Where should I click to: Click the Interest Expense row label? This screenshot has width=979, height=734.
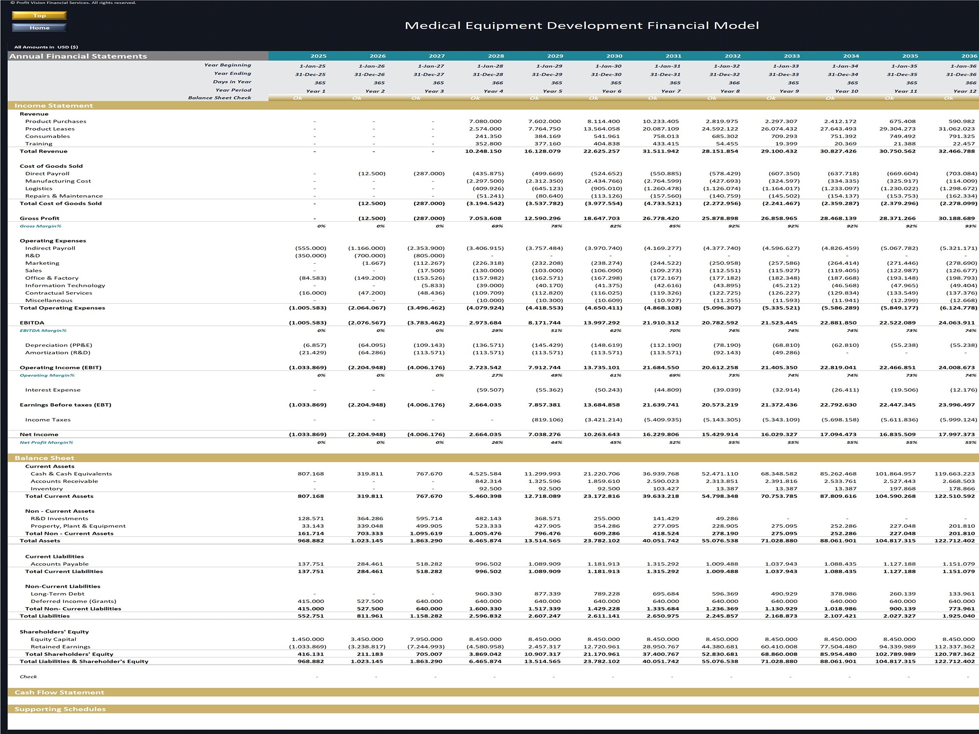pos(53,390)
